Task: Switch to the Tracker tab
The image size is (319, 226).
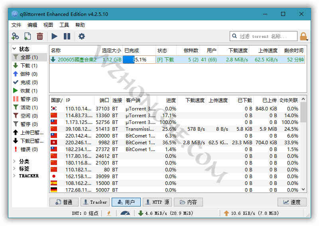Action: pyautogui.click(x=95, y=202)
